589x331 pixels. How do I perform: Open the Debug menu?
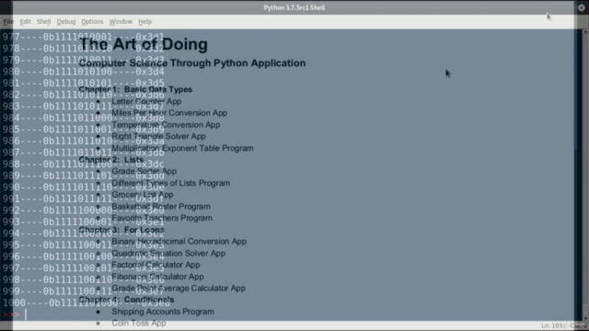click(66, 22)
